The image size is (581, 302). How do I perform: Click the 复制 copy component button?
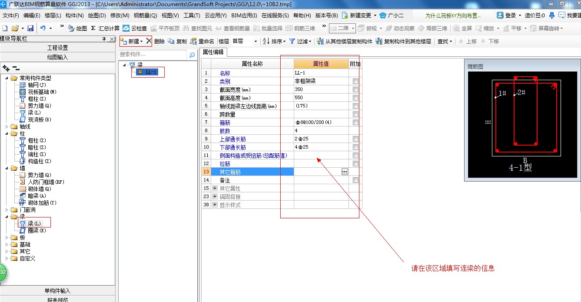pos(177,41)
